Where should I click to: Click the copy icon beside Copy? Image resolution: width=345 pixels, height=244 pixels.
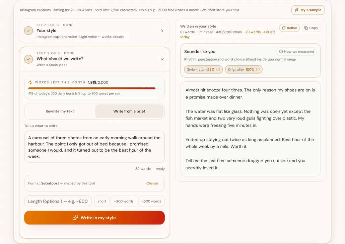pos(306,28)
